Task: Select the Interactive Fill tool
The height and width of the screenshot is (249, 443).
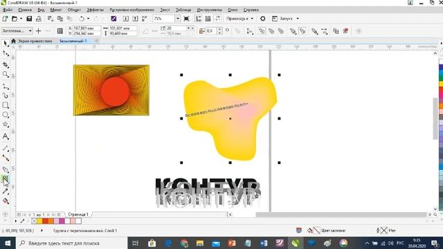Action: (6, 201)
